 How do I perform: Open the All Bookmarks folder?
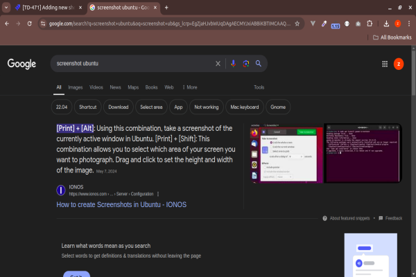tap(392, 37)
